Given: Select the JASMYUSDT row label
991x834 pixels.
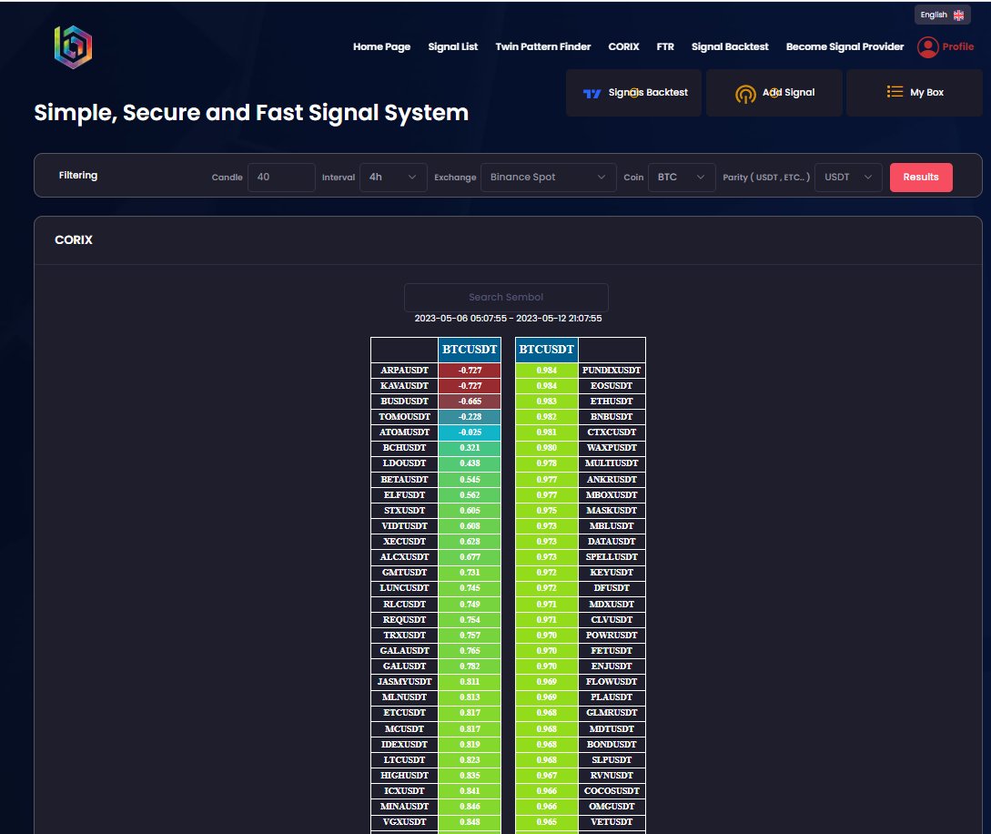Looking at the screenshot, I should click(404, 682).
